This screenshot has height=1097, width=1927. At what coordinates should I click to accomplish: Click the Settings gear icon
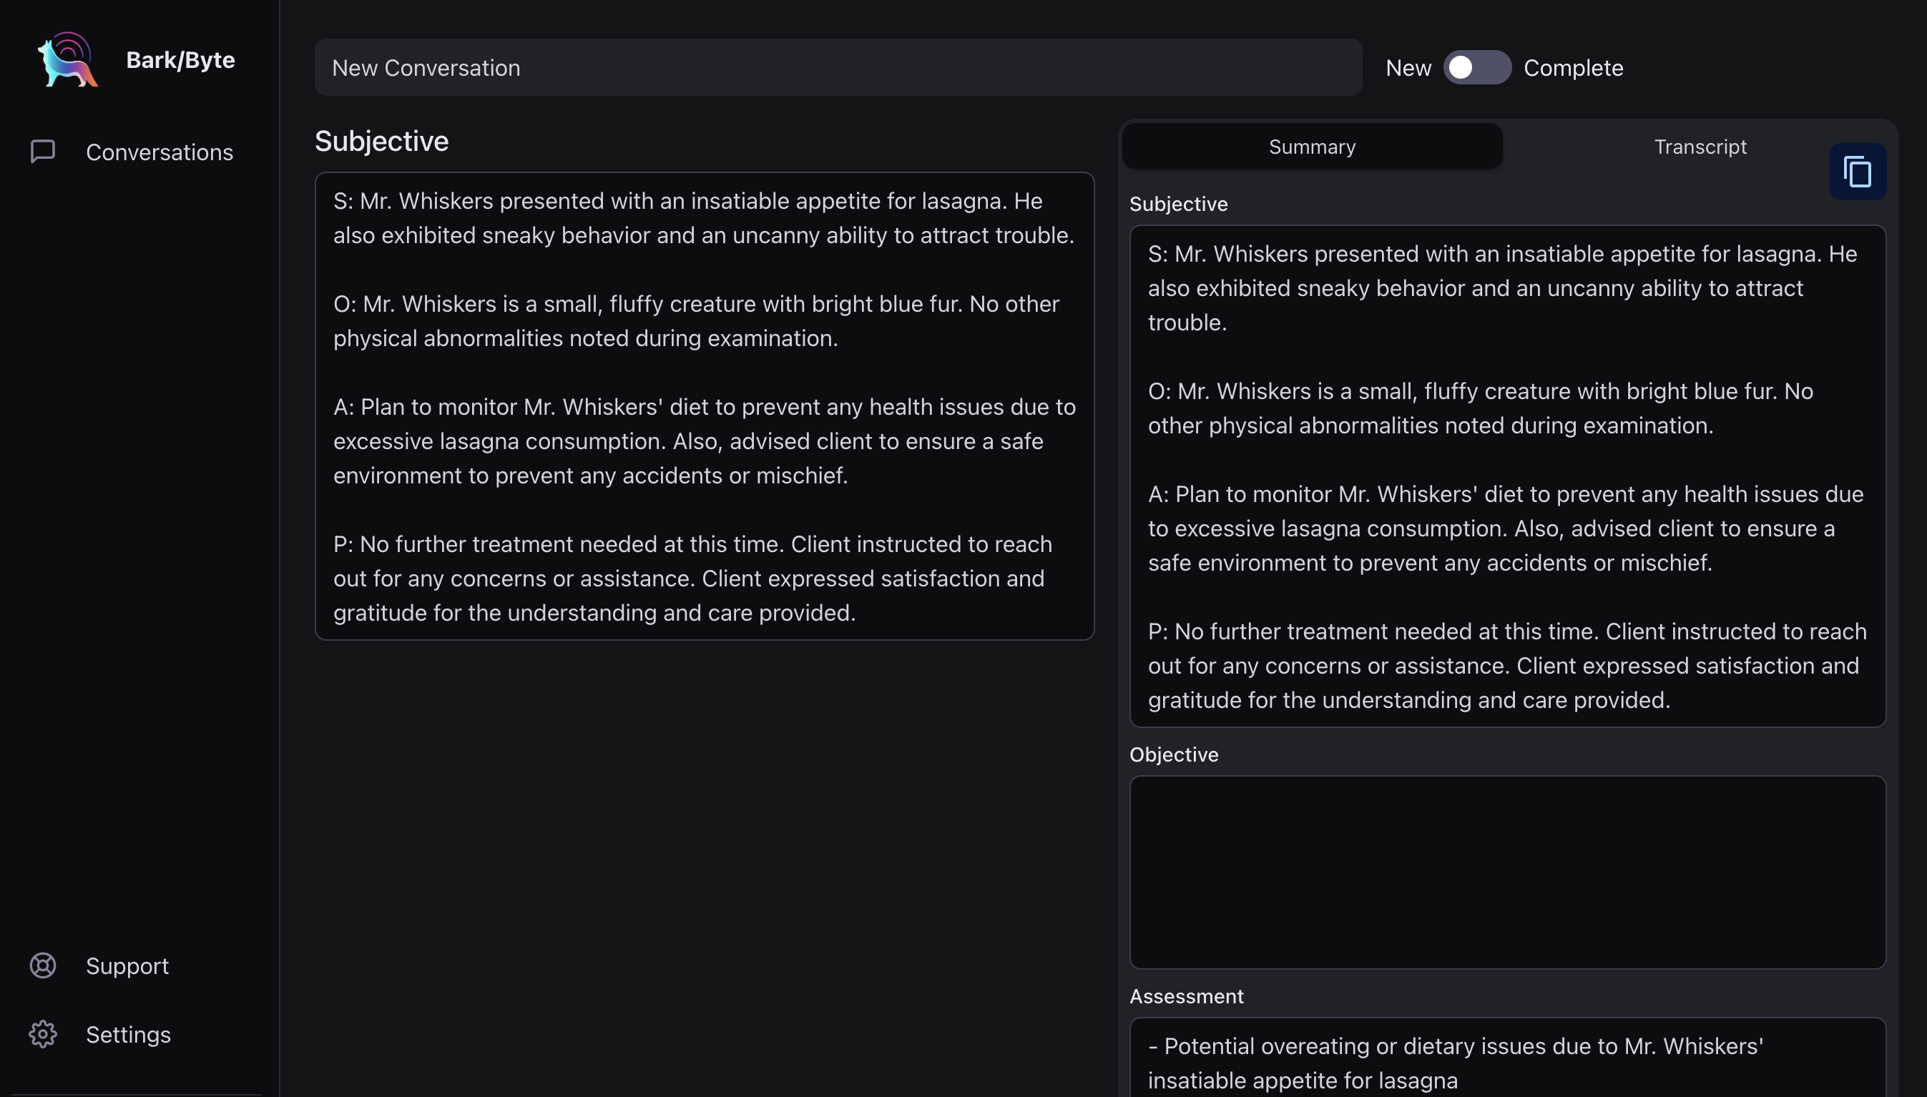click(x=43, y=1035)
